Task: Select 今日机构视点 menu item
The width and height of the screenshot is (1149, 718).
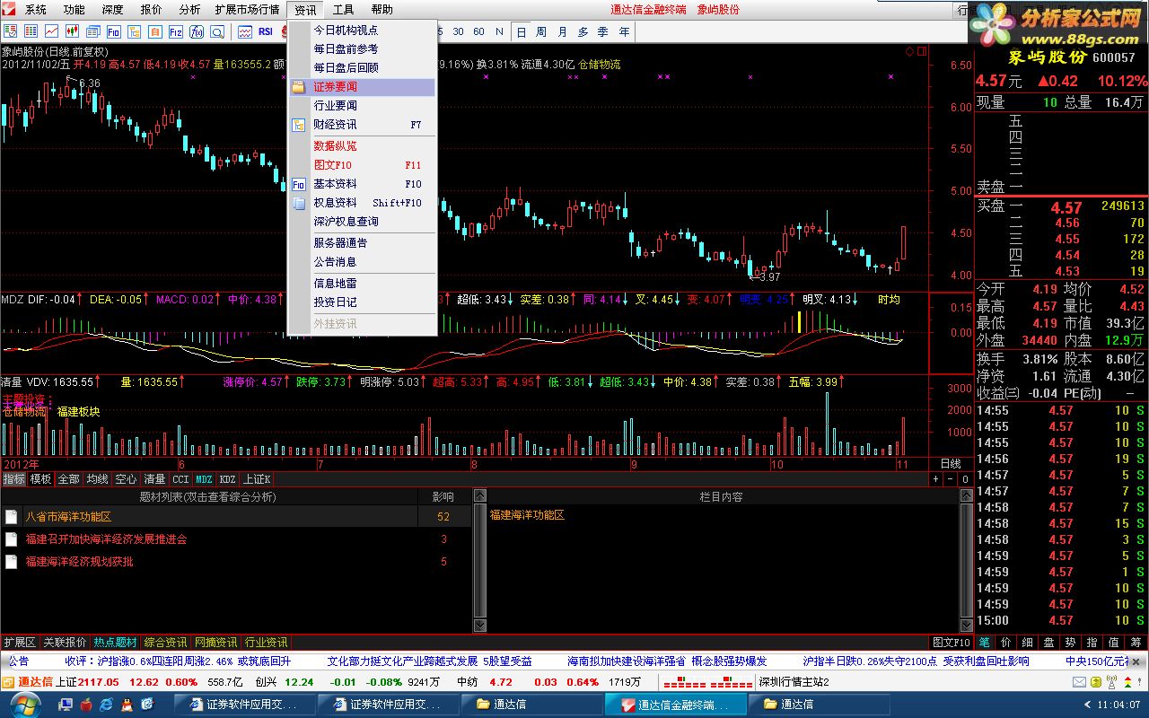Action: [x=362, y=30]
